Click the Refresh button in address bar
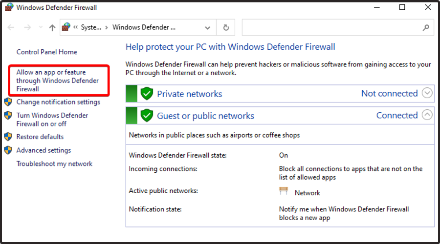 [x=225, y=28]
